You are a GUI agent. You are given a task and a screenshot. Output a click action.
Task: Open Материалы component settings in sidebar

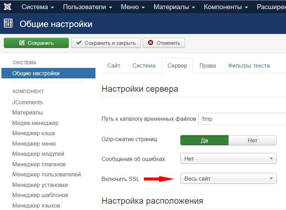[27, 113]
